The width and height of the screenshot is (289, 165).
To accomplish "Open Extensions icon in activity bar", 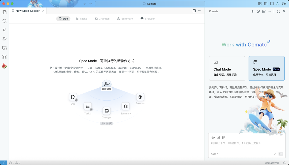I will tap(5, 57).
